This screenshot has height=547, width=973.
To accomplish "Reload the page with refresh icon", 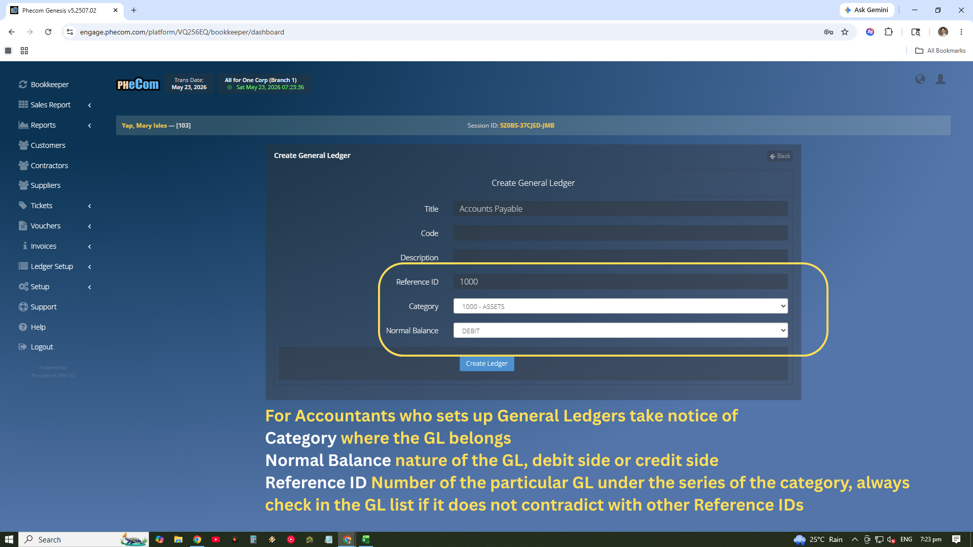I will [x=48, y=32].
